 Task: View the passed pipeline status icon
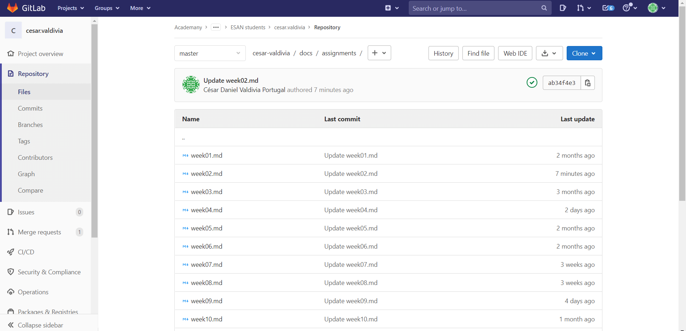tap(532, 83)
